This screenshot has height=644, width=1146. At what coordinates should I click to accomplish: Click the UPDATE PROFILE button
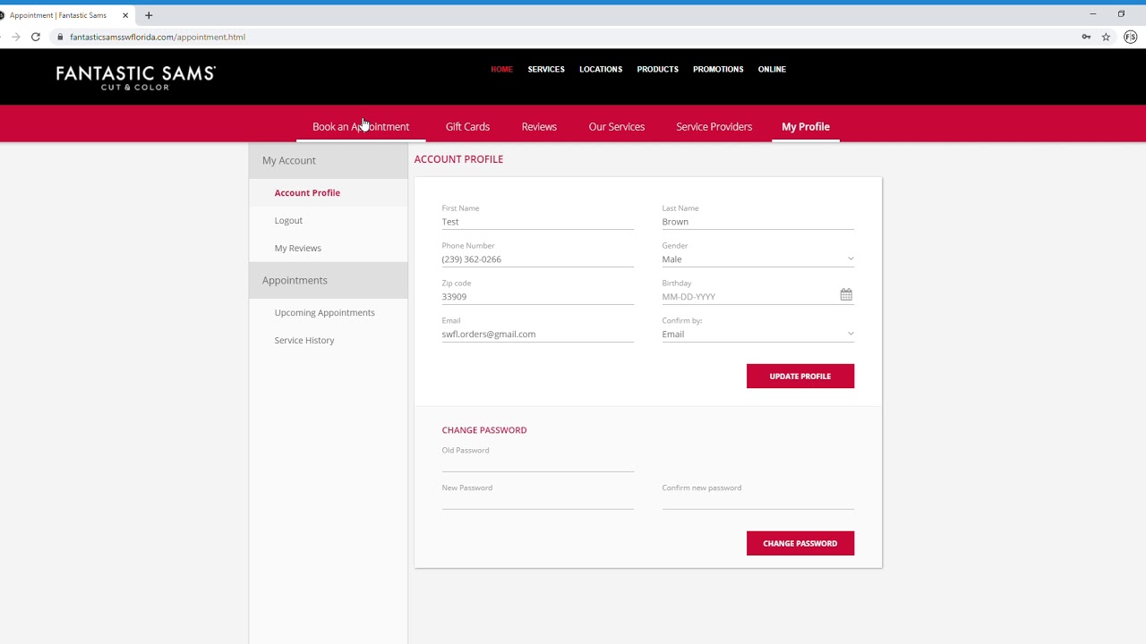tap(800, 377)
